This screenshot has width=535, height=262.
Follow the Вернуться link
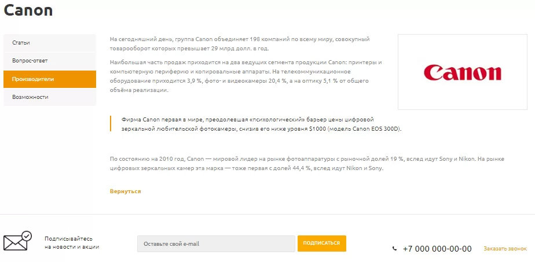125,191
